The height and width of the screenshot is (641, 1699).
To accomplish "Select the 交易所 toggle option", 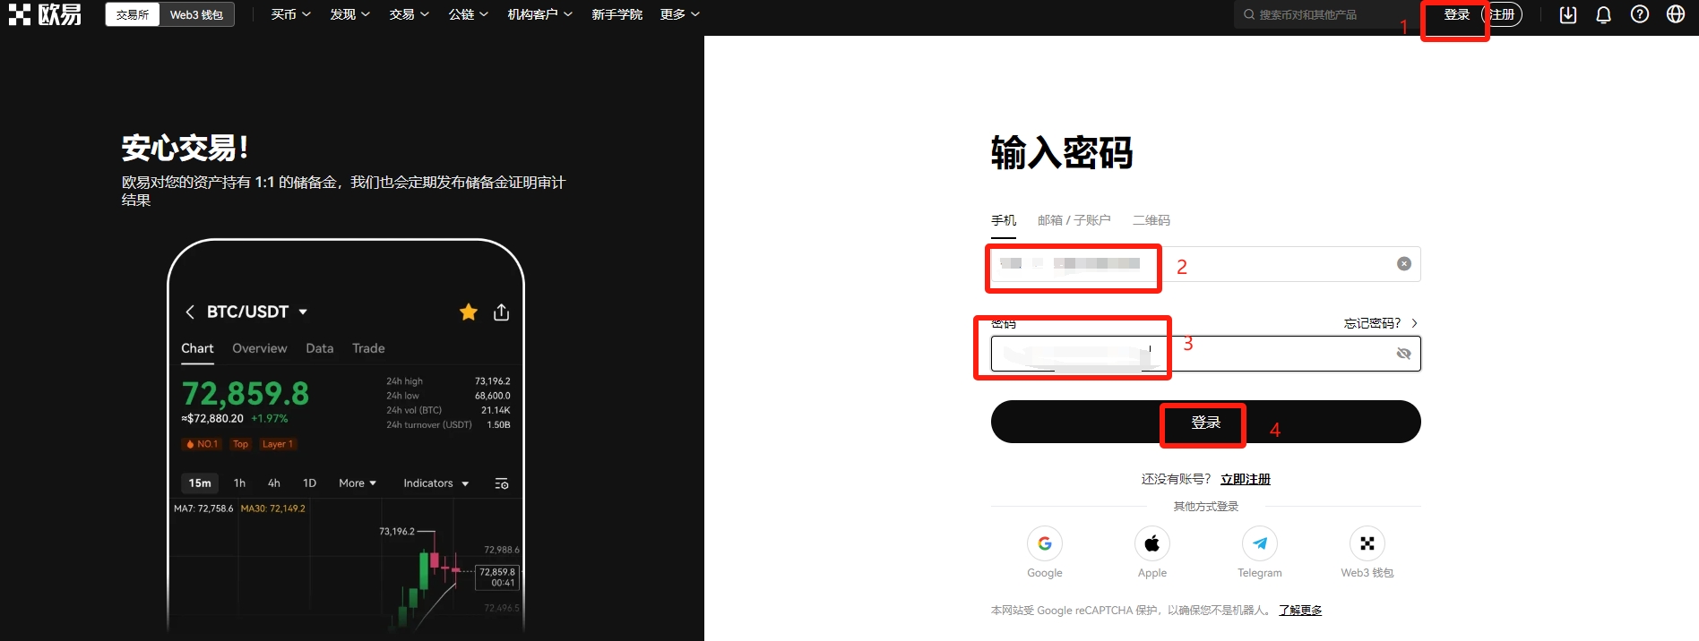I will point(133,15).
